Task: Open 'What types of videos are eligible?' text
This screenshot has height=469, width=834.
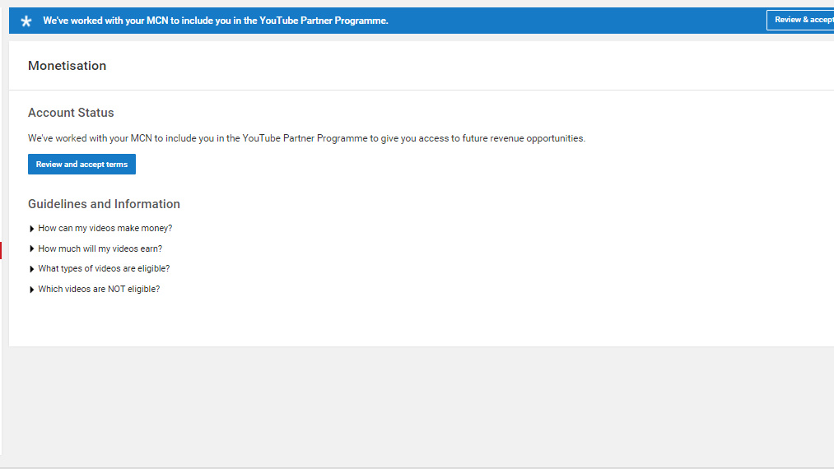Action: [x=104, y=268]
